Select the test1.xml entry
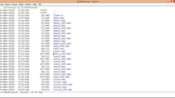The image size is (175, 98). (60, 51)
